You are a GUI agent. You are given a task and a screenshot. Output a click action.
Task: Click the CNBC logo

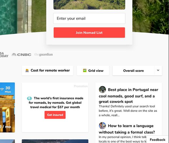tap(21, 55)
